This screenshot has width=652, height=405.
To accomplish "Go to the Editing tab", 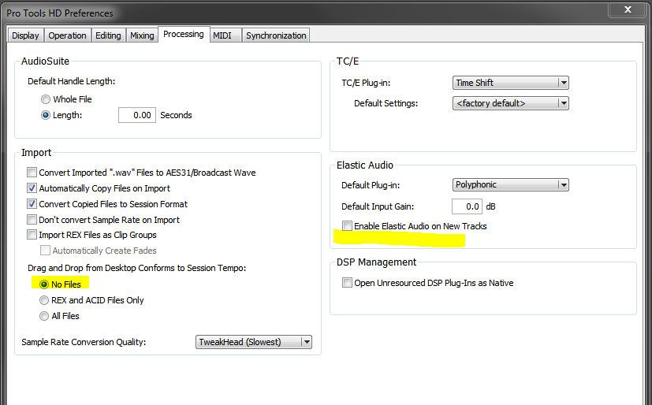I will pyautogui.click(x=108, y=35).
